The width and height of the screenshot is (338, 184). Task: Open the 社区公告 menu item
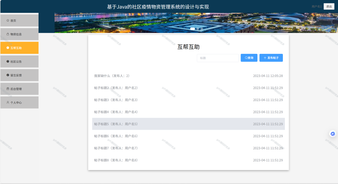[x=19, y=61]
